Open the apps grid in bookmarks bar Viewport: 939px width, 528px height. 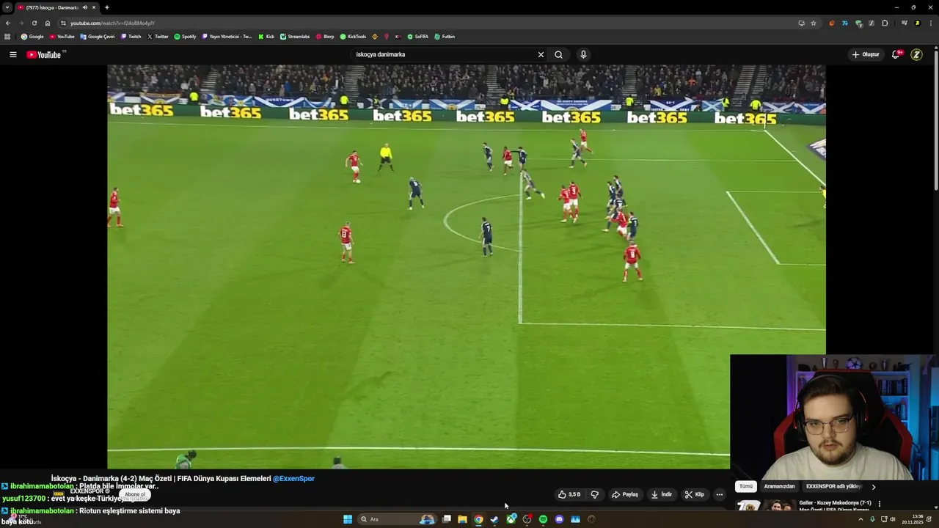[7, 36]
